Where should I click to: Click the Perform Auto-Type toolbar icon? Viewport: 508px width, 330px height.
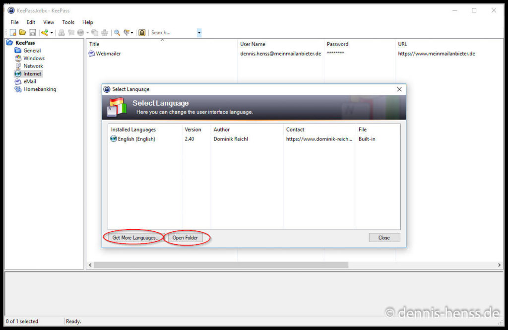click(x=105, y=32)
